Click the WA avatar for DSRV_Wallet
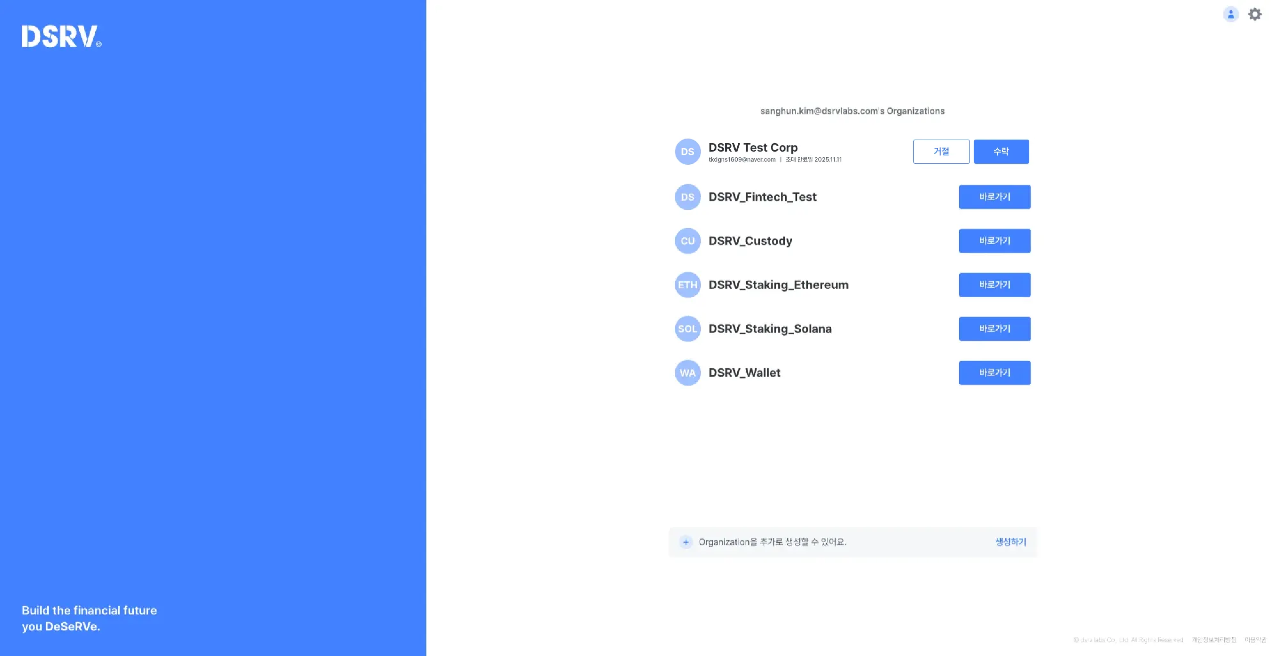The height and width of the screenshot is (656, 1279). coord(687,373)
